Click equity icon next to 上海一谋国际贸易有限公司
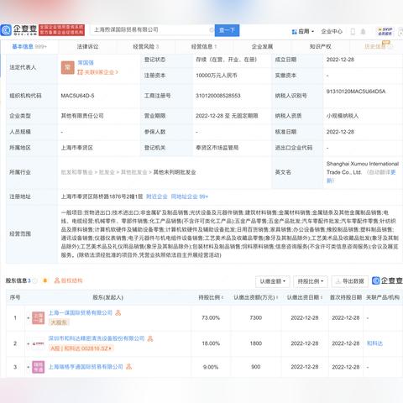 tap(118, 312)
